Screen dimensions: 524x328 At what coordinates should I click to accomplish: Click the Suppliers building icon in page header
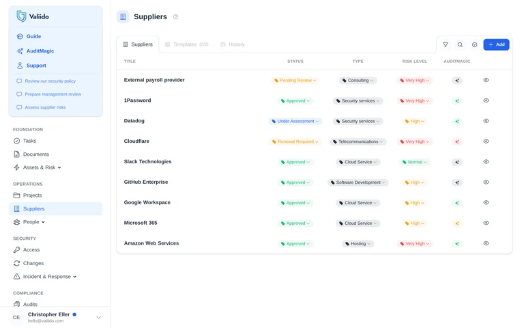click(x=123, y=16)
